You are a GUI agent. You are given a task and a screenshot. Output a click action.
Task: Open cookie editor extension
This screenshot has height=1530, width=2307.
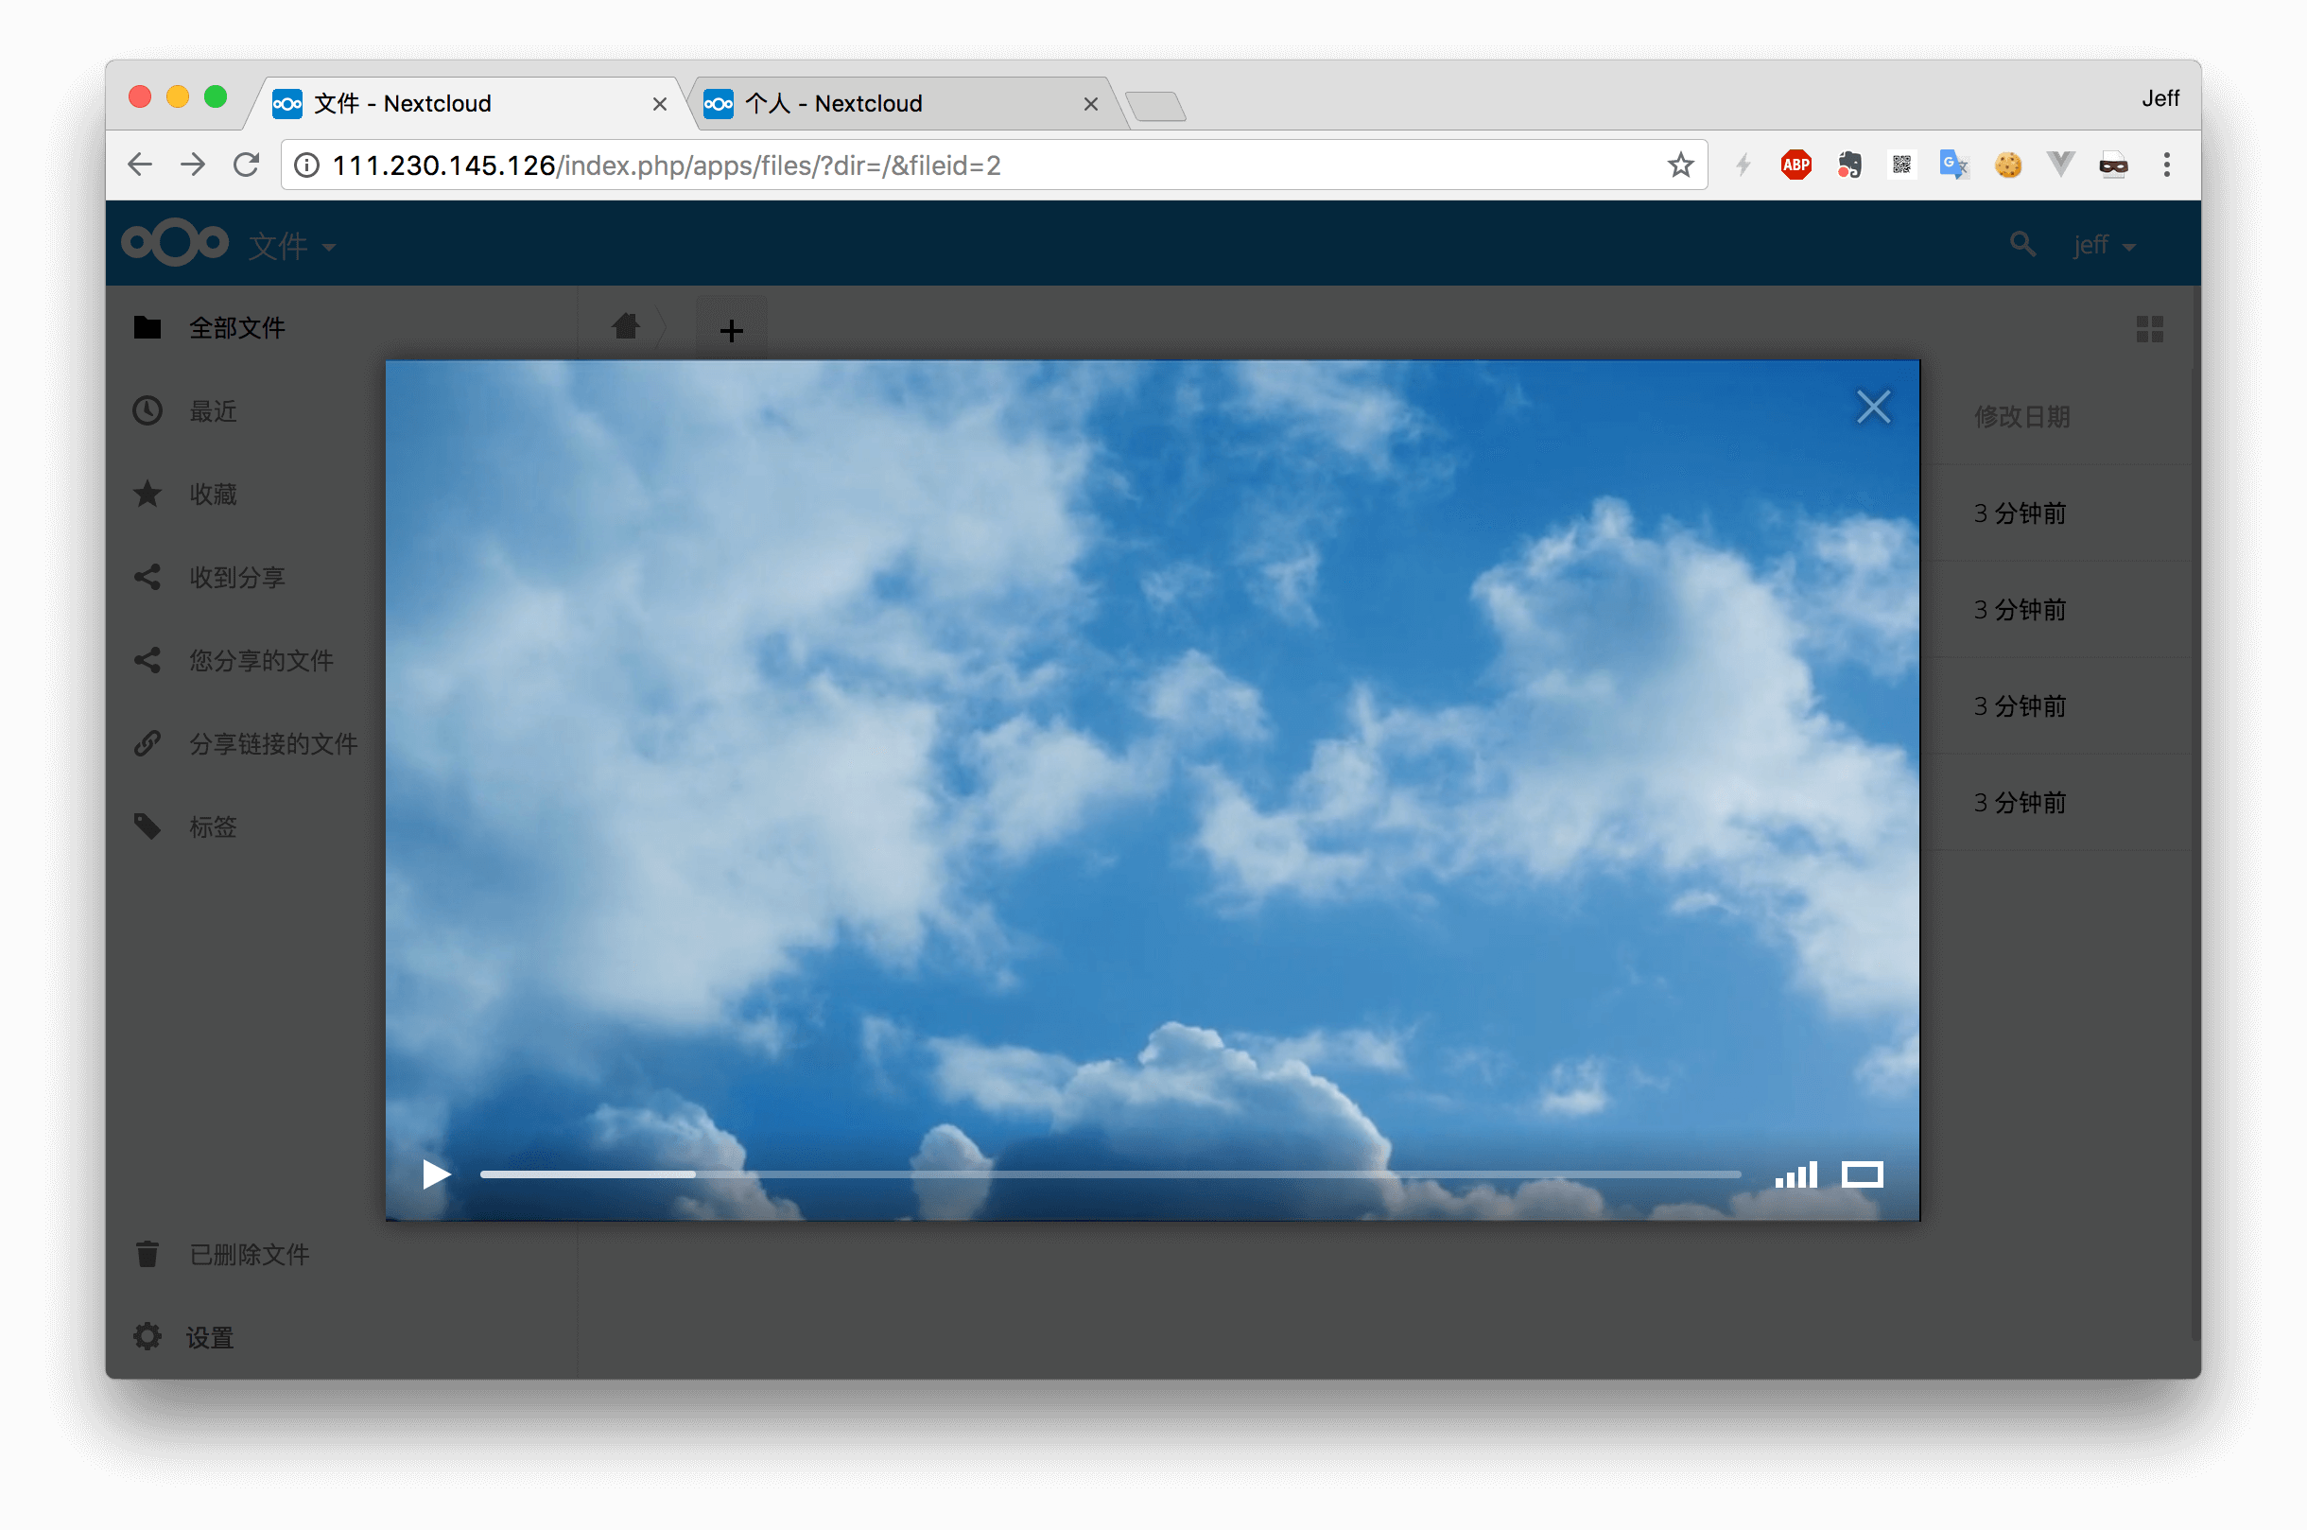[2007, 165]
